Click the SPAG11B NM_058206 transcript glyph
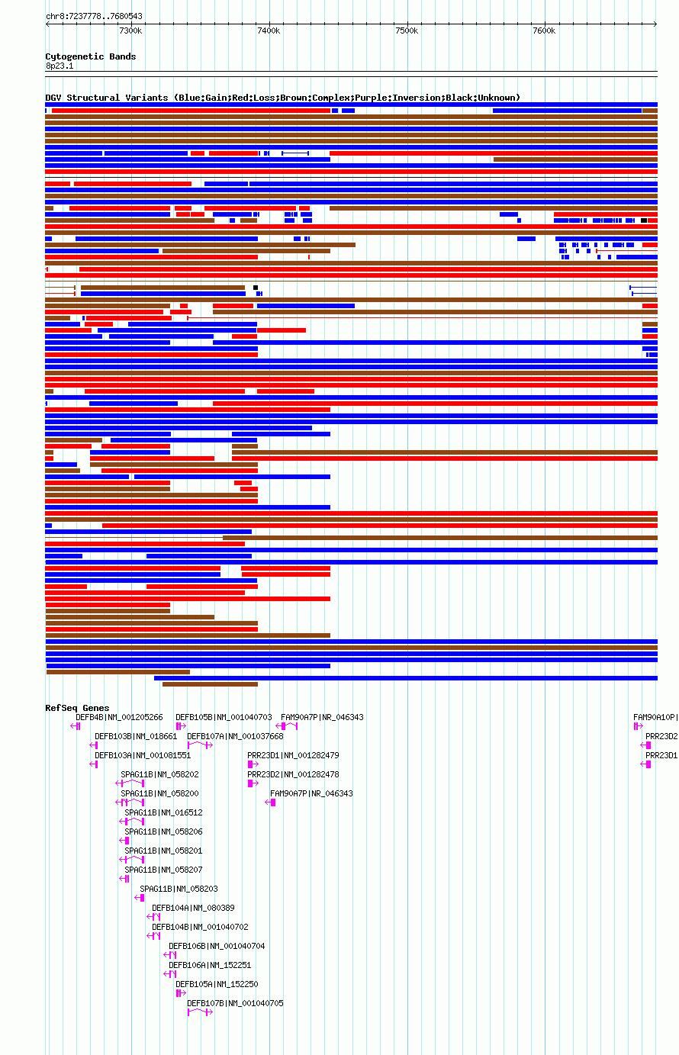679x1055 pixels. (125, 841)
